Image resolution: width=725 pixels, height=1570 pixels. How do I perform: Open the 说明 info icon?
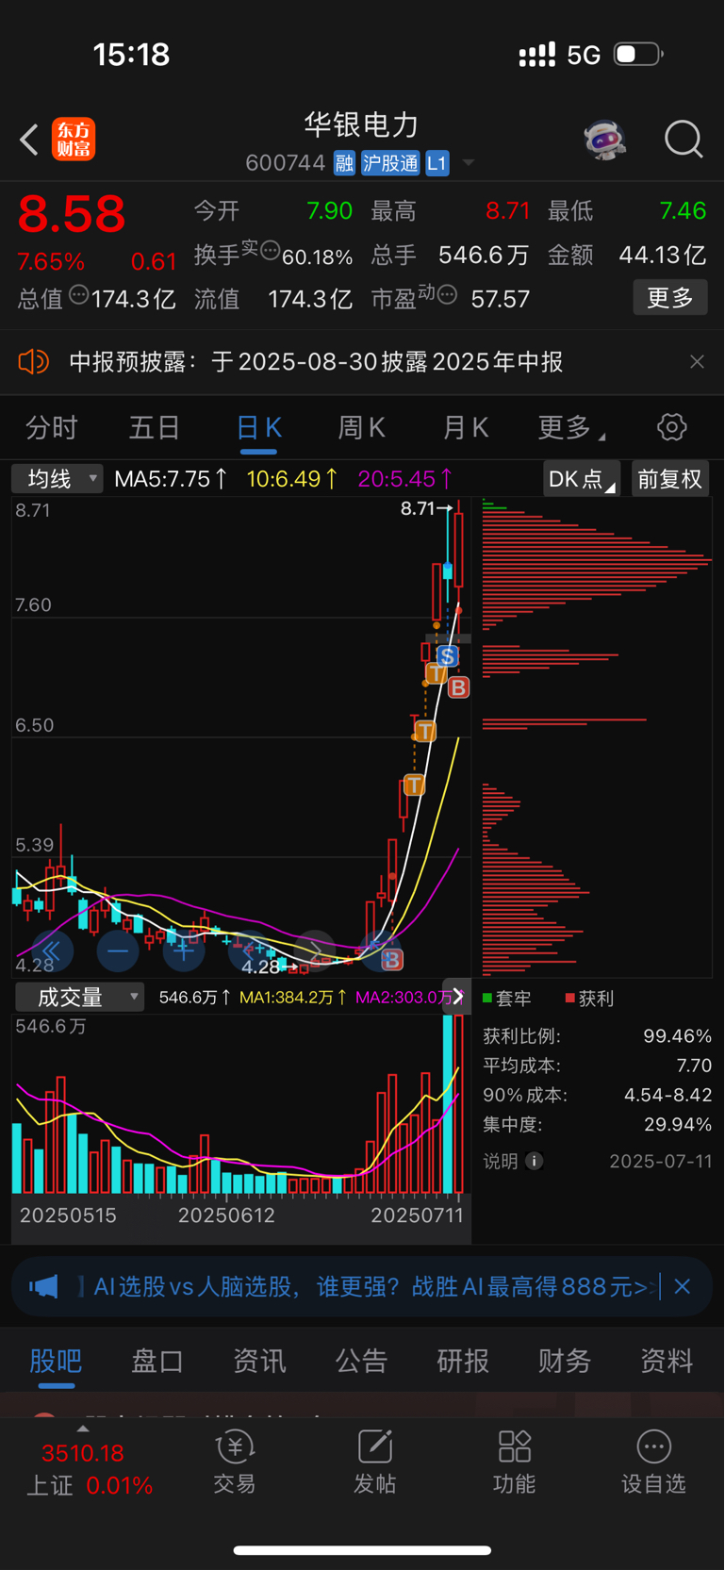coord(535,1161)
